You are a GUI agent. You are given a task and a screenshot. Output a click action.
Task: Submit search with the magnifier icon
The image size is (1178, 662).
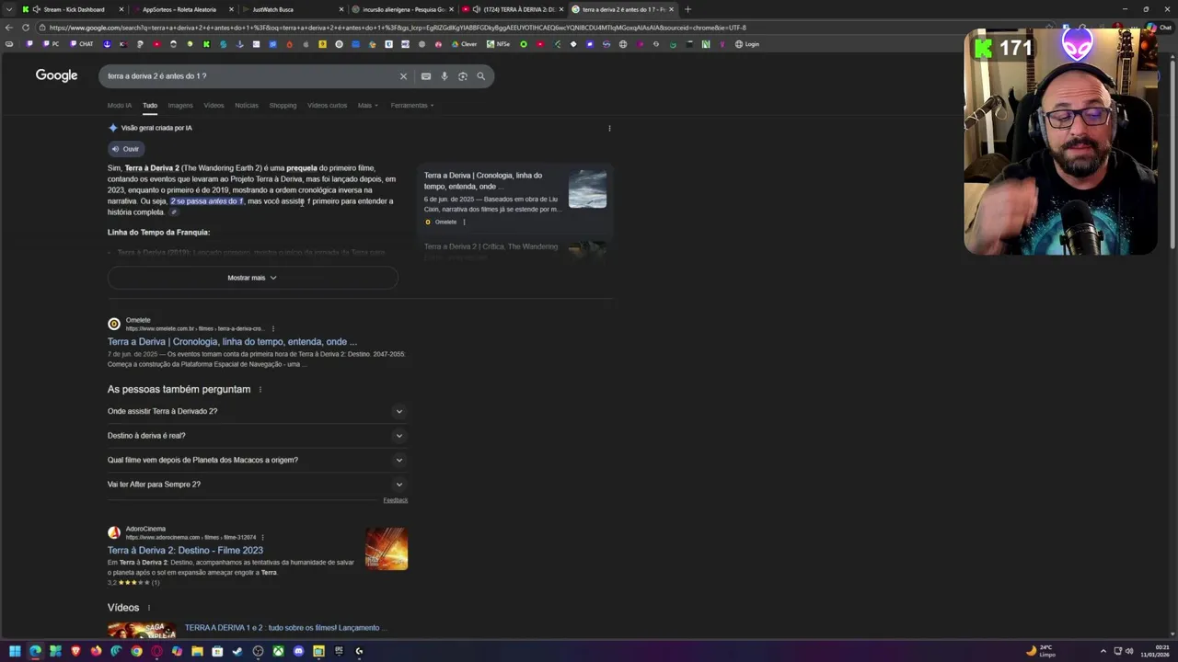point(480,76)
